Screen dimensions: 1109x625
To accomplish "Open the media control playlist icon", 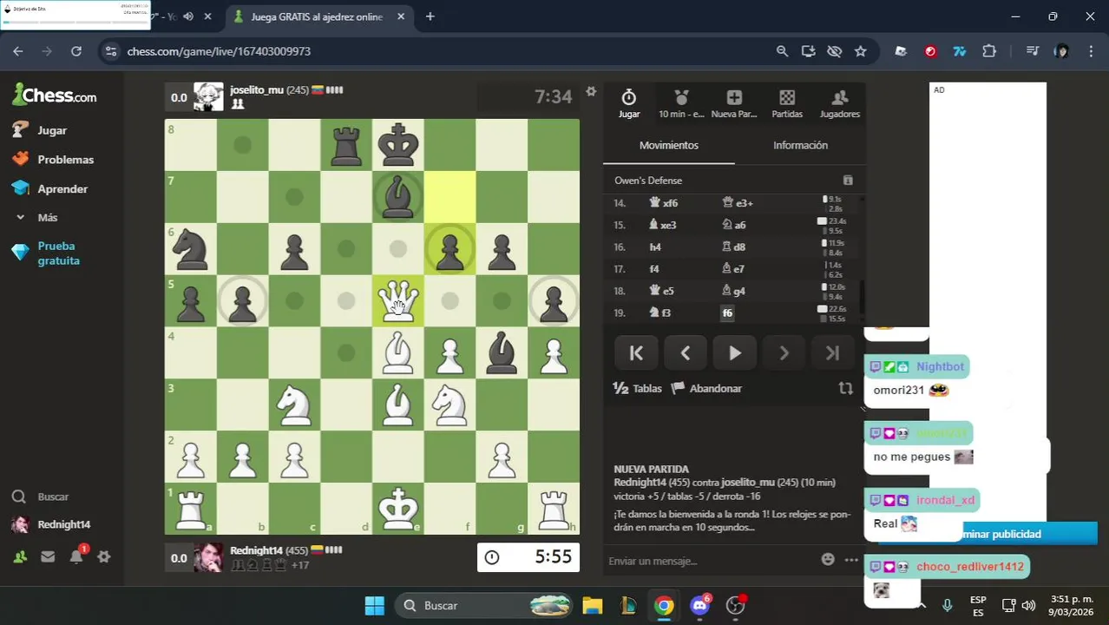I will pyautogui.click(x=1032, y=51).
